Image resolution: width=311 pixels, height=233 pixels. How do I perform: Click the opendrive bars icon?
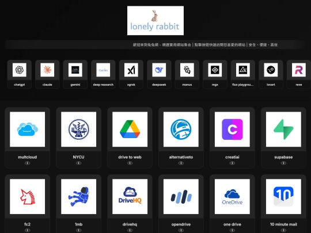point(181,197)
